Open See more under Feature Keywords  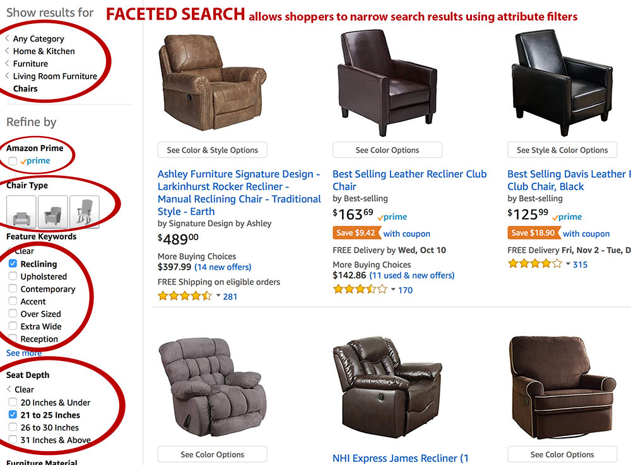point(23,353)
